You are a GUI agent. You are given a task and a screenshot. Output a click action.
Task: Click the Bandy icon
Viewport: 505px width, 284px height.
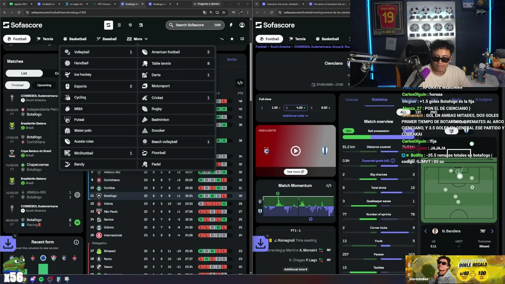point(67,164)
